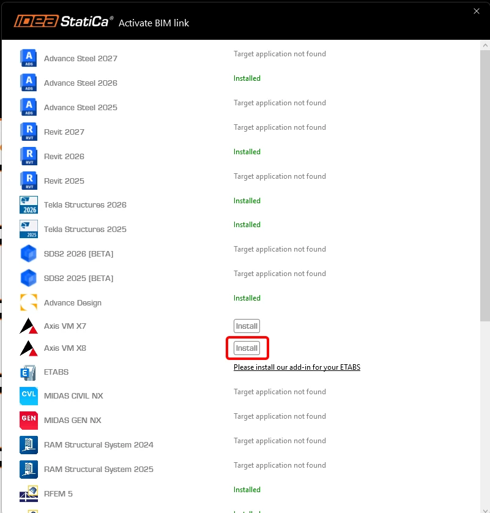The image size is (490, 513).
Task: Click the SDS2 2026 [BETA] cube icon
Action: (x=29, y=253)
